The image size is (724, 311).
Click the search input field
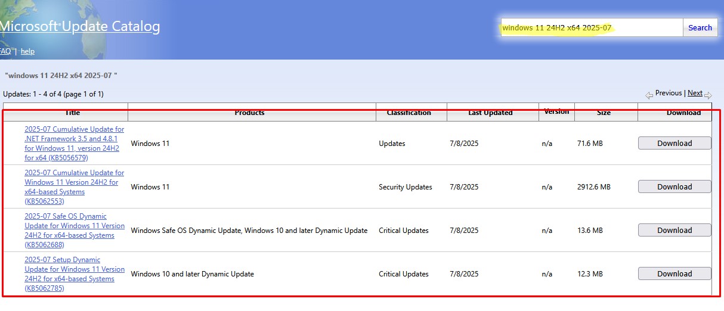(x=592, y=27)
